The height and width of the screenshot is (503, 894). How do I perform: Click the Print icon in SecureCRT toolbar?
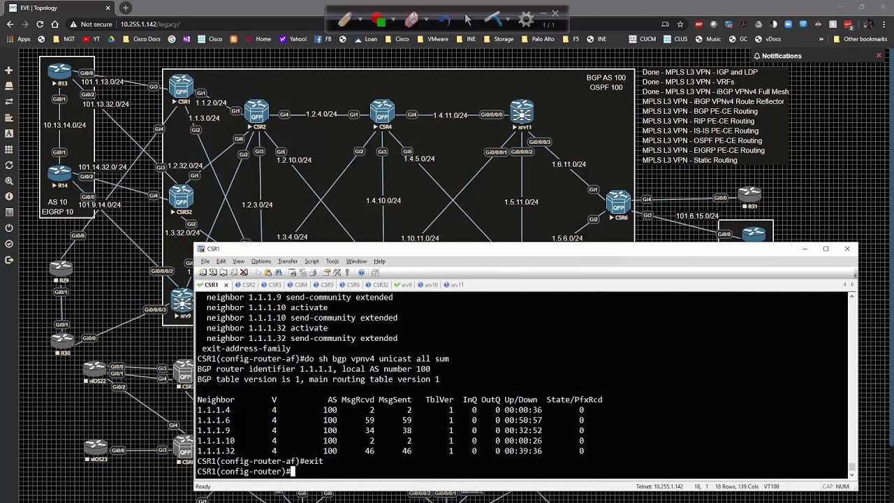(x=313, y=272)
